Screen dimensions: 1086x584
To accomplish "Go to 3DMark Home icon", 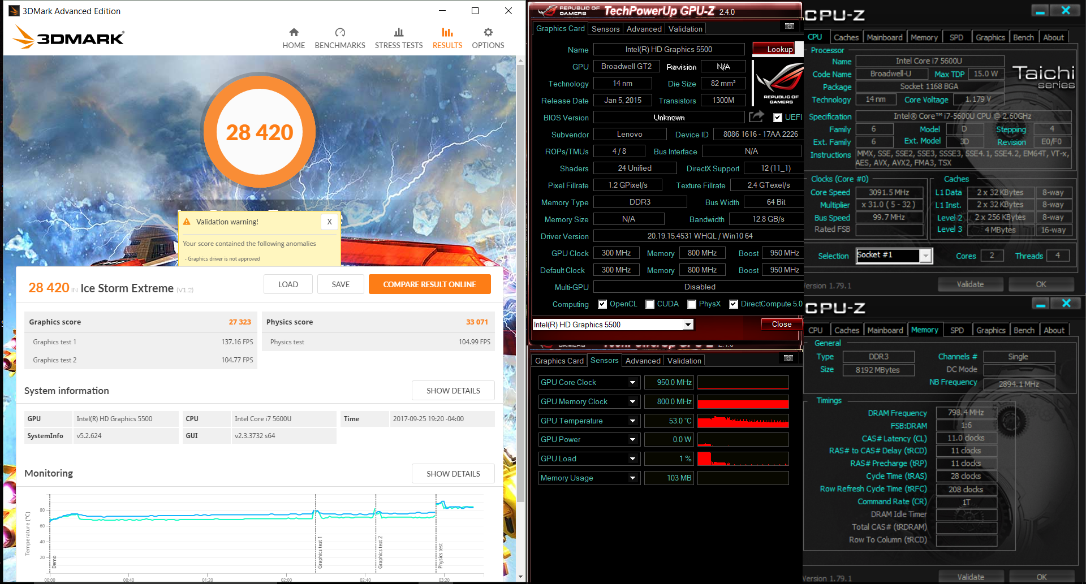I will click(x=294, y=32).
